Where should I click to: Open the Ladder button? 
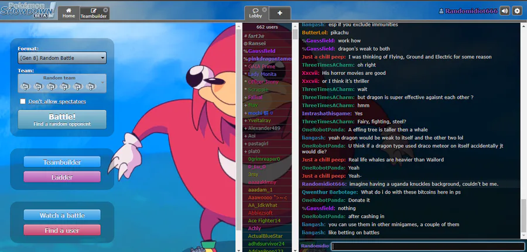(x=62, y=177)
